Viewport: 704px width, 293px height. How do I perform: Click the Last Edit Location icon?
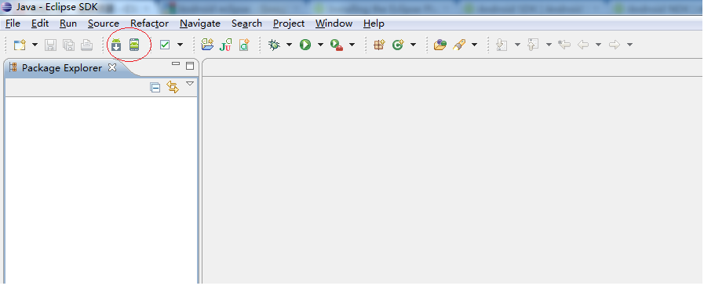(x=564, y=45)
